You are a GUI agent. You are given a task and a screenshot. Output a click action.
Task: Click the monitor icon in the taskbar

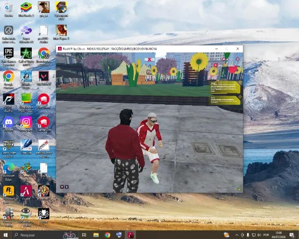119,235
